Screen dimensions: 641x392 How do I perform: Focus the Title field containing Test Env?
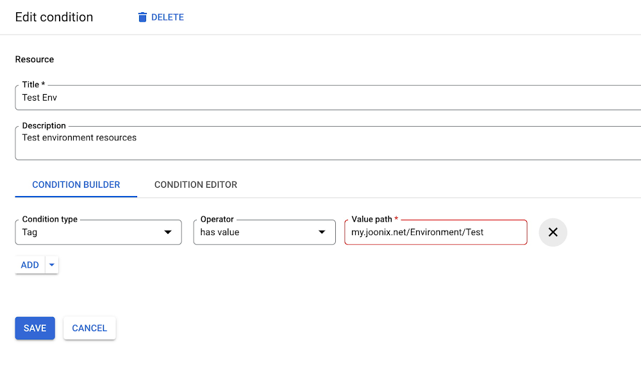[320, 98]
